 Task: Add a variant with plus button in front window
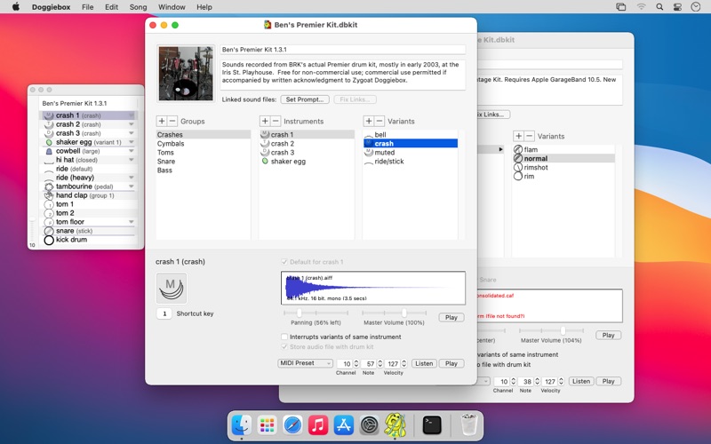pos(369,121)
